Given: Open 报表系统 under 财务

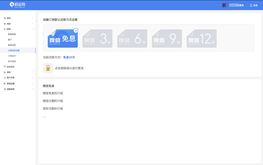Looking at the screenshot, I should tap(12, 34).
